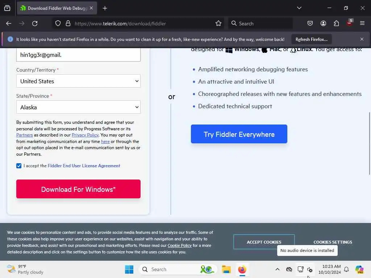
Task: Open the Extensions puzzle icon
Action: [336, 24]
